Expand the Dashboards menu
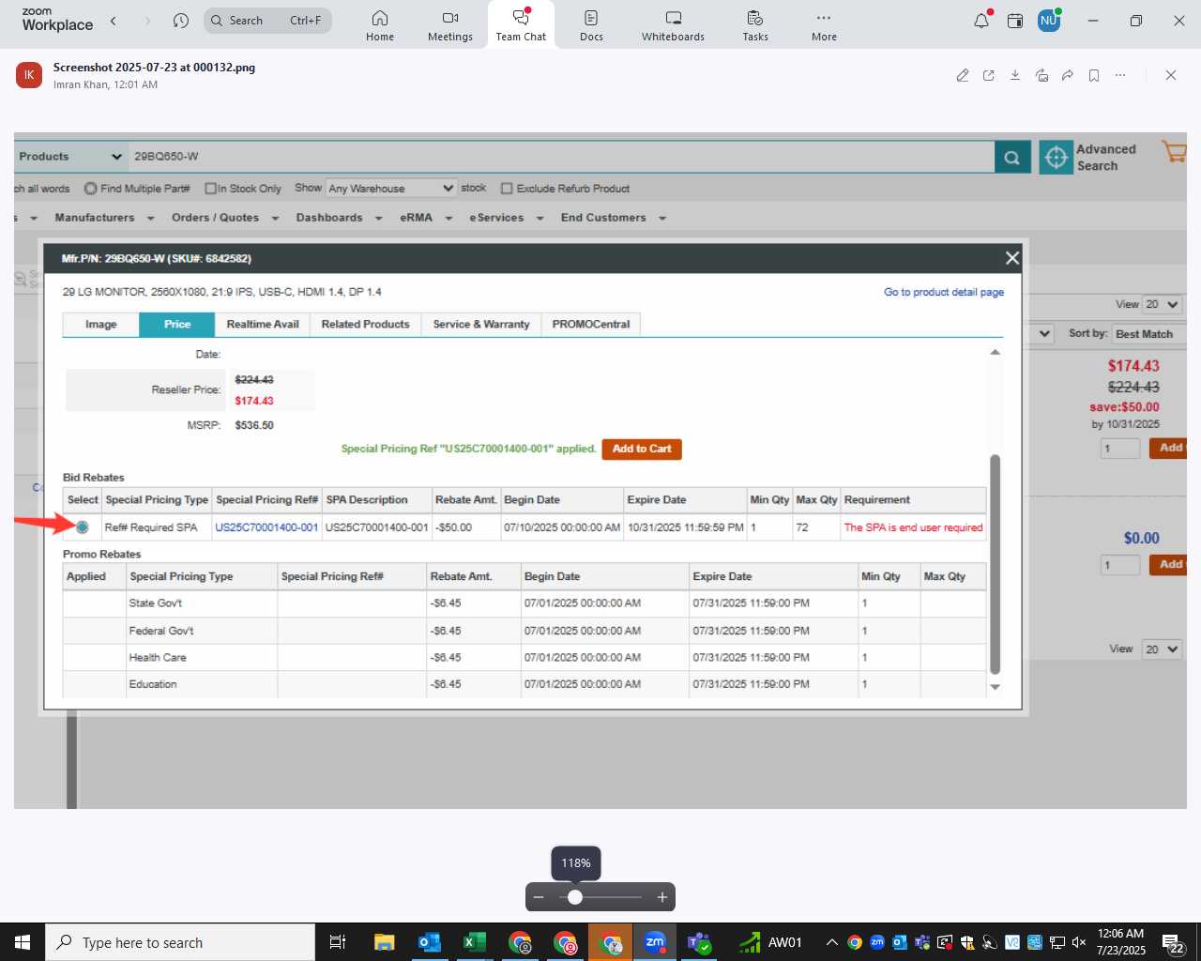1201x961 pixels. (339, 218)
